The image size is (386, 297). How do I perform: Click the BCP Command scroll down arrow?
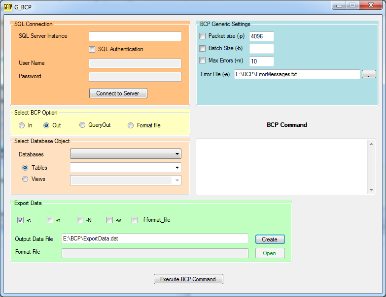coord(371,190)
